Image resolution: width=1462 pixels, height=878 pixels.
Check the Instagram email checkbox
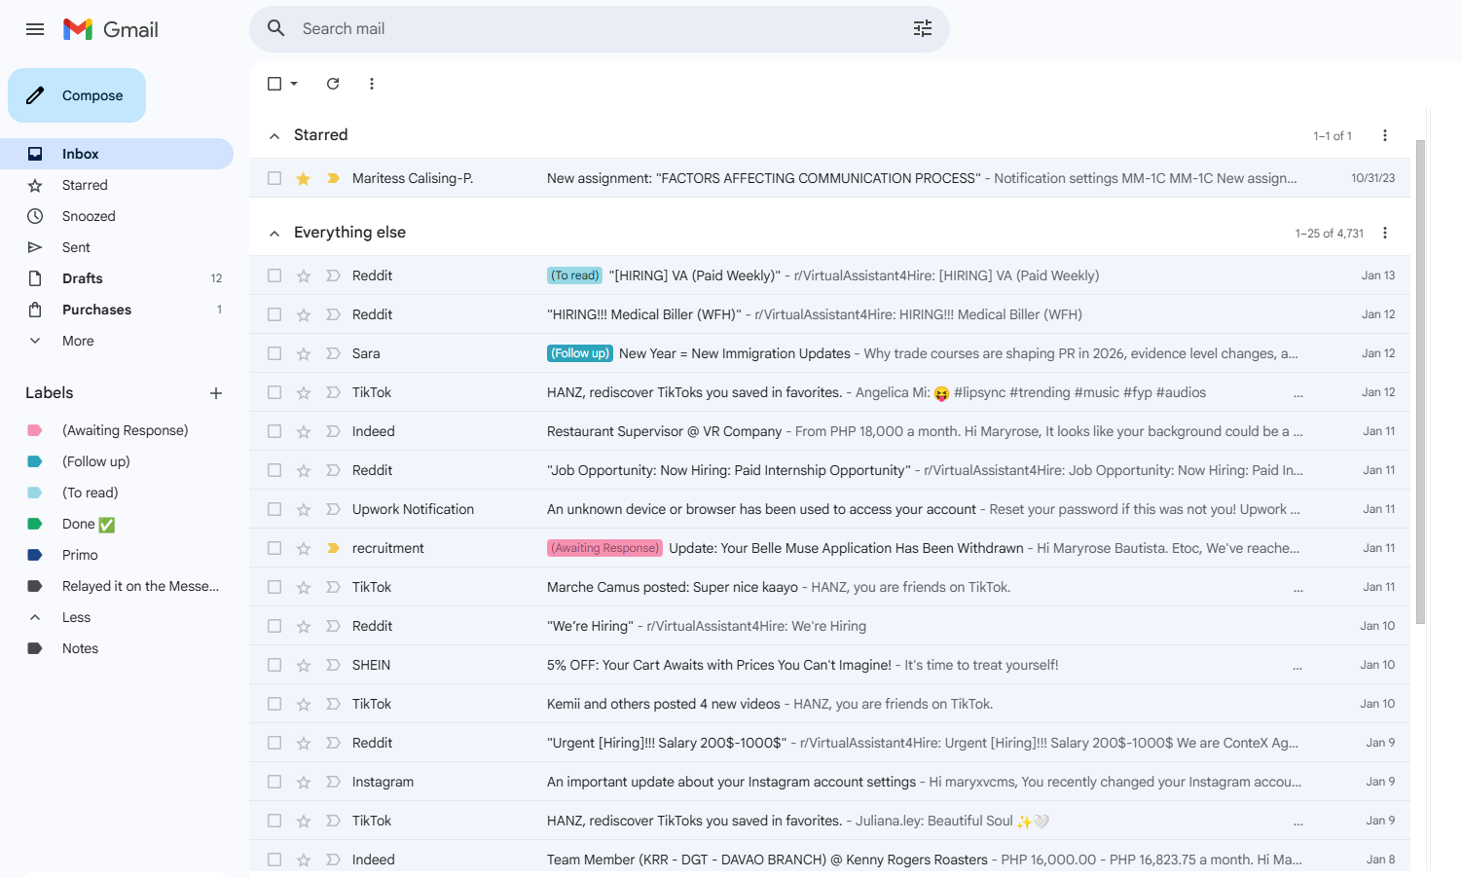[x=274, y=782]
